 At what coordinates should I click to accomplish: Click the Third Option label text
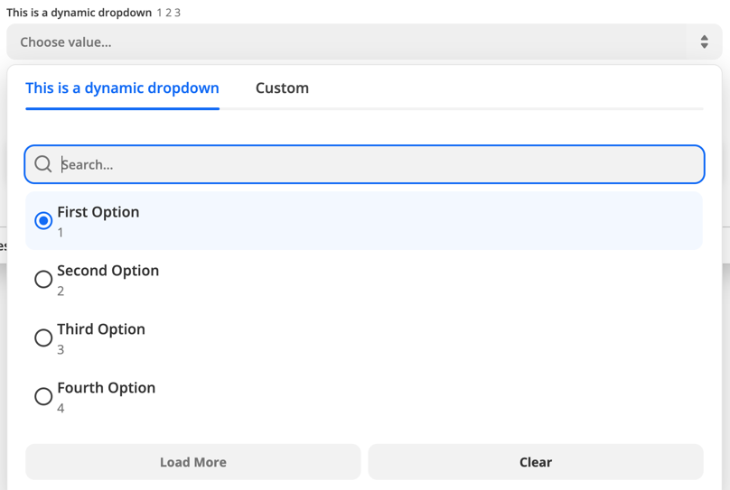tap(101, 329)
